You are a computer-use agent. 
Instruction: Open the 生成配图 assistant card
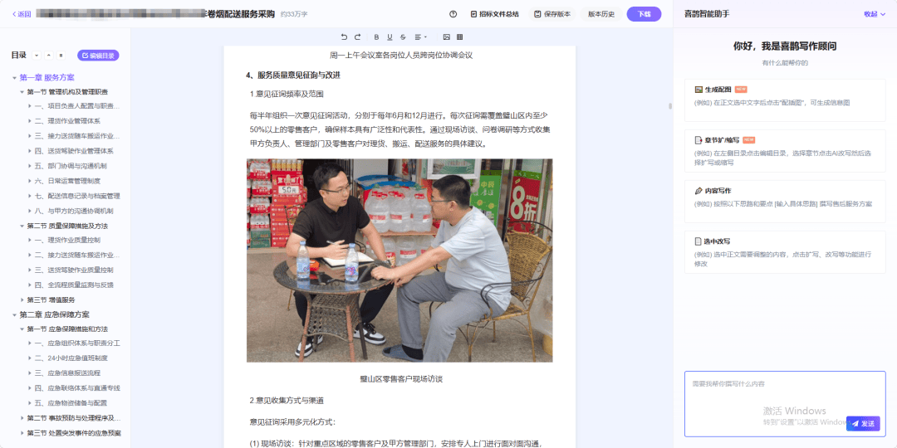tap(785, 100)
